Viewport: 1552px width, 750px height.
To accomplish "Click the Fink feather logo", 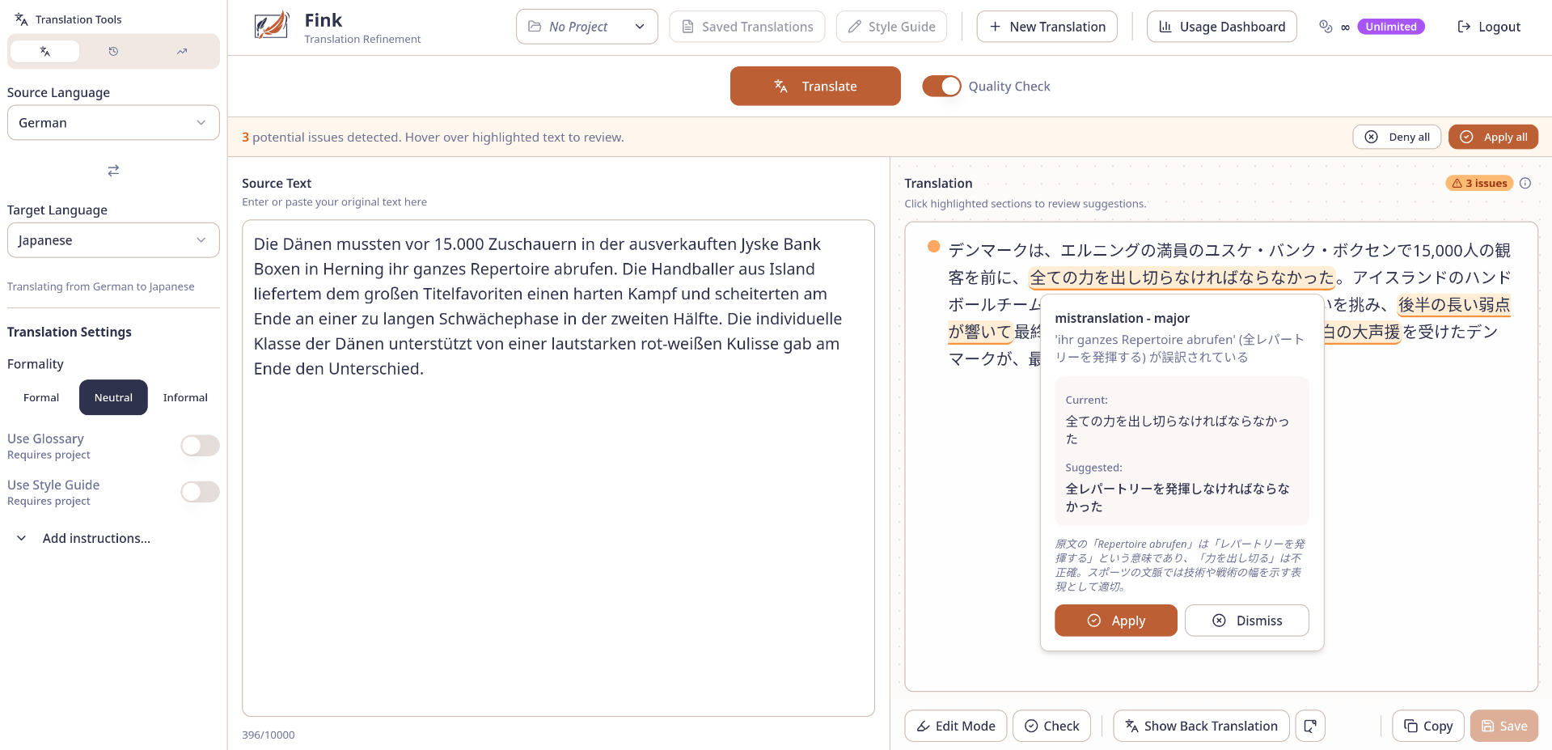I will [272, 24].
